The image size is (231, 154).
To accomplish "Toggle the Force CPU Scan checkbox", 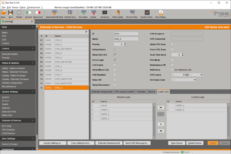I will pyautogui.click(x=172, y=49).
